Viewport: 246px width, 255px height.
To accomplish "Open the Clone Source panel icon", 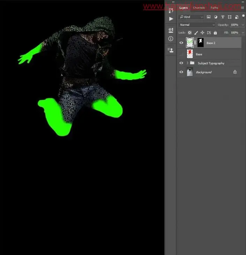I will point(171,50).
